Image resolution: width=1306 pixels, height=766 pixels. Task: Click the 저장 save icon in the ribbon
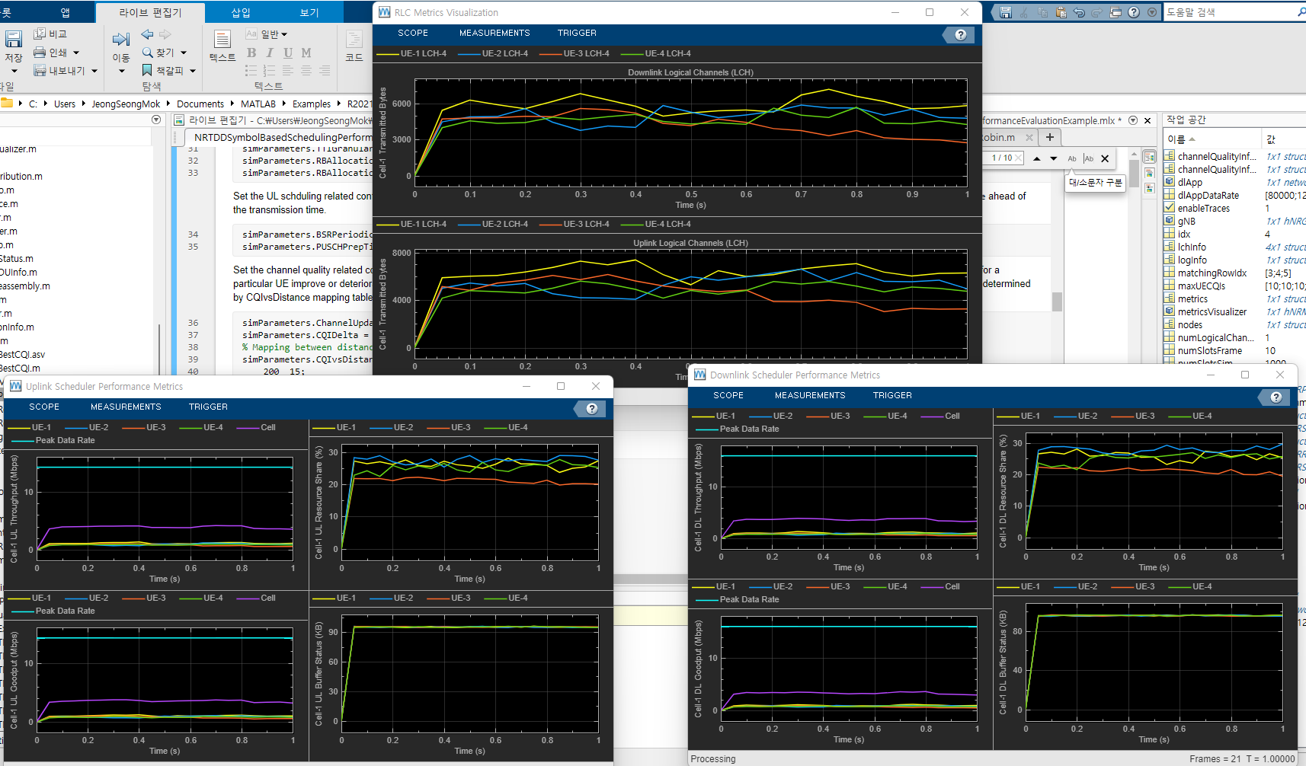click(x=13, y=40)
